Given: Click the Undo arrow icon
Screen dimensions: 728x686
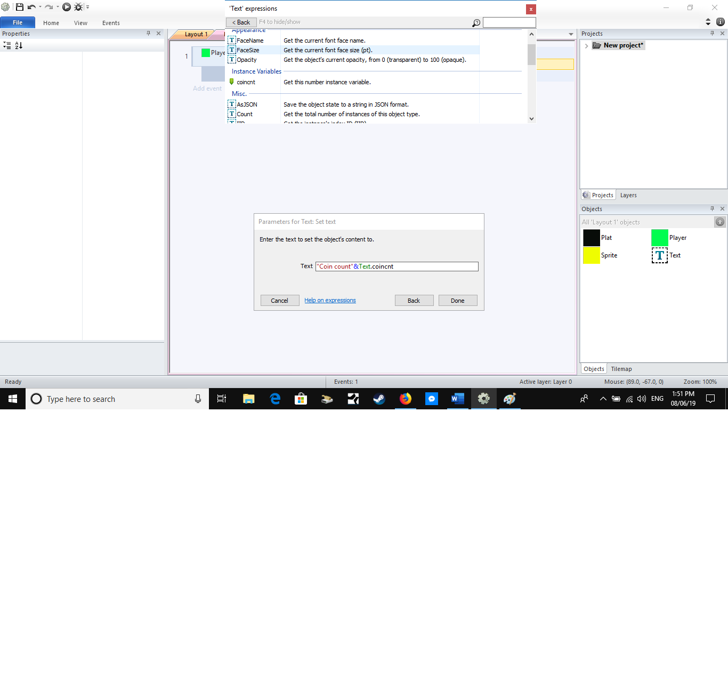Looking at the screenshot, I should 31,7.
